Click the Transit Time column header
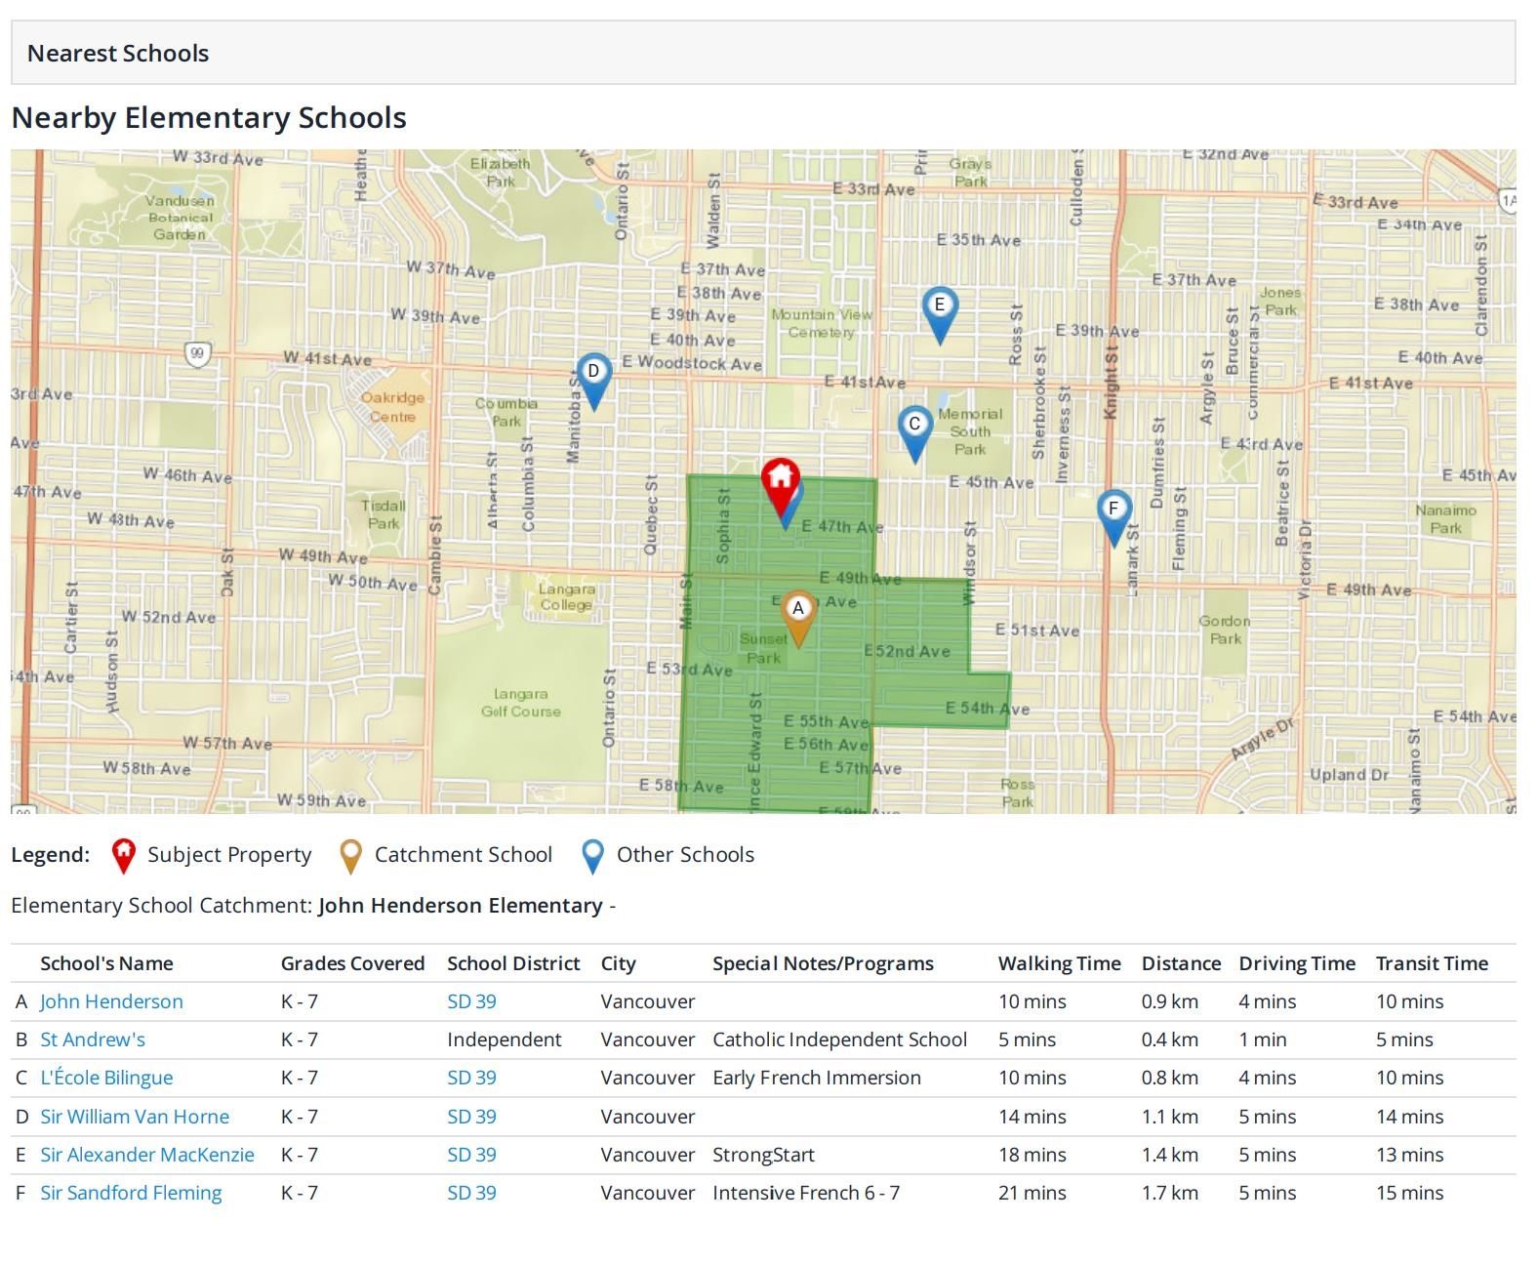This screenshot has width=1538, height=1263. (x=1432, y=963)
